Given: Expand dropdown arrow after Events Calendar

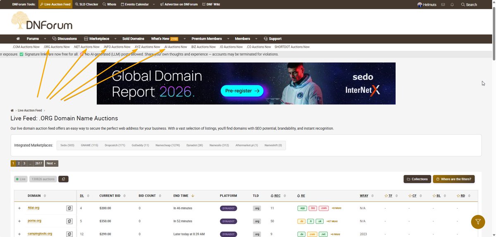Looking at the screenshot, I should pyautogui.click(x=154, y=5).
